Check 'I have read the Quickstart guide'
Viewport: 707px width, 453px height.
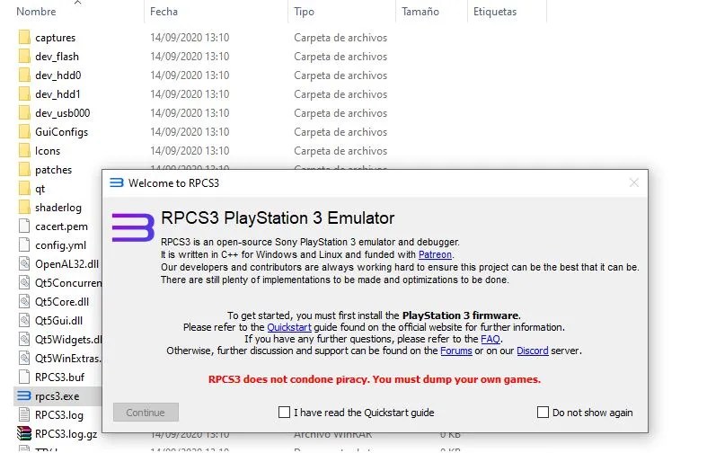coord(284,413)
